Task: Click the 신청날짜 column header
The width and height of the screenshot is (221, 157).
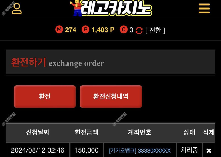Action: coord(38,132)
